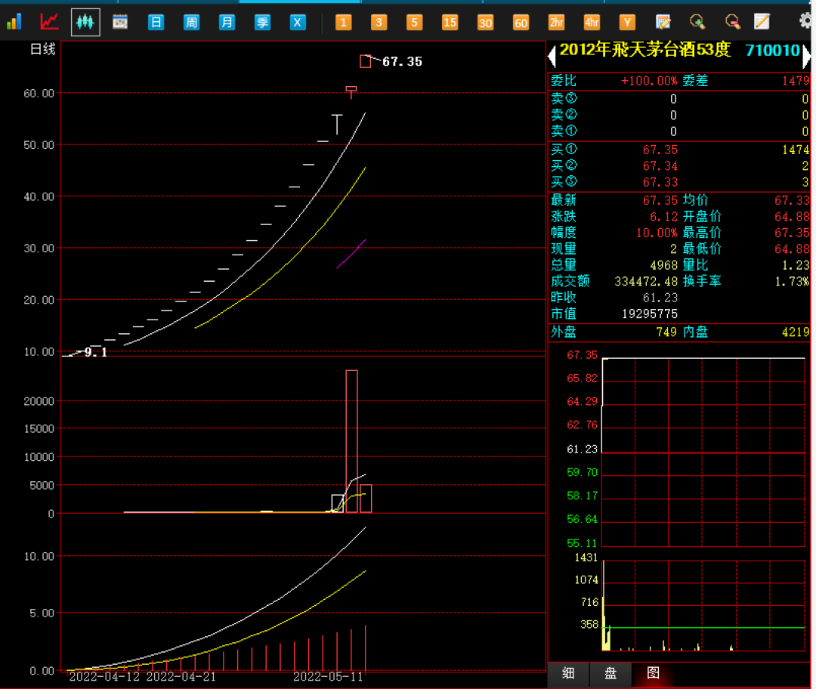Image resolution: width=816 pixels, height=689 pixels.
Task: Open the bar chart market overview icon
Action: coord(14,22)
